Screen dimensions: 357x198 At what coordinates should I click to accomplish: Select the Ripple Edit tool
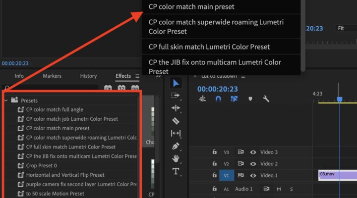tap(176, 108)
